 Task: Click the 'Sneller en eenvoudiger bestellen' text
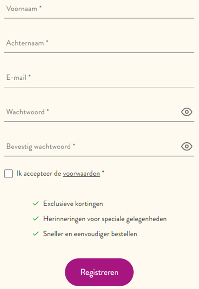point(90,234)
